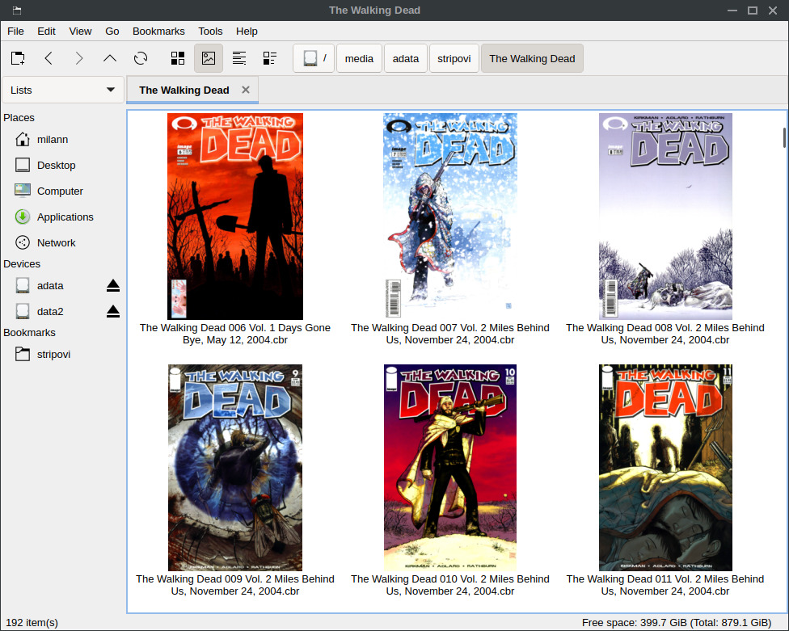Open the Tools menu
This screenshot has width=789, height=631.
click(x=210, y=32)
